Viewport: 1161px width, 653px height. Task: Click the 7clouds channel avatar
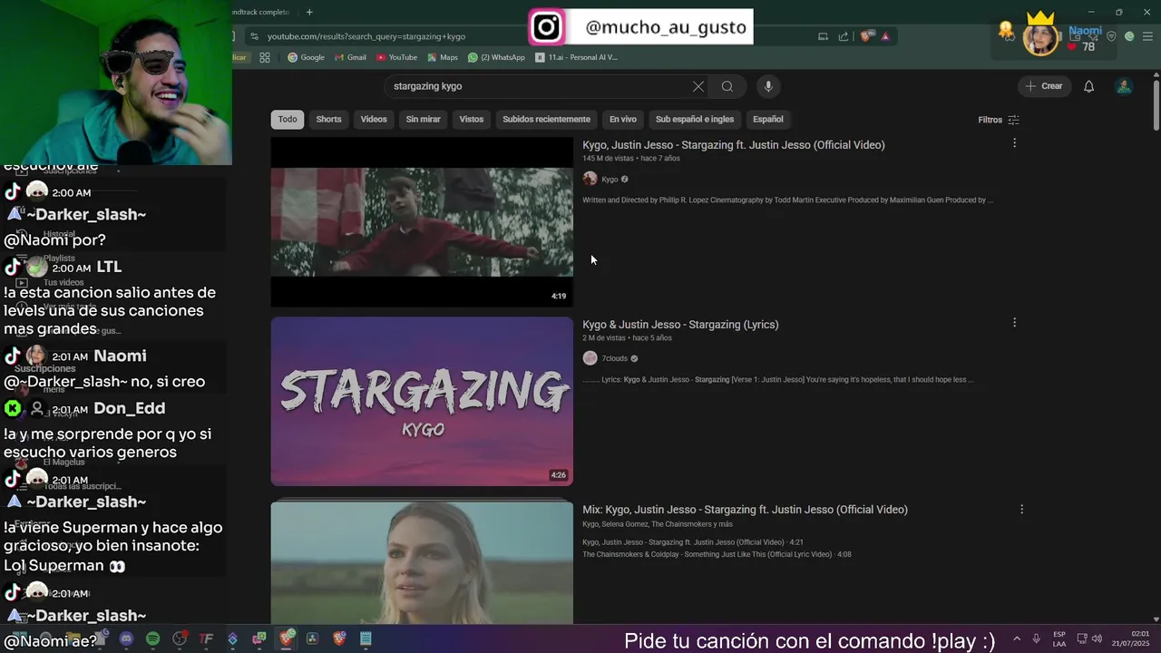pyautogui.click(x=590, y=358)
